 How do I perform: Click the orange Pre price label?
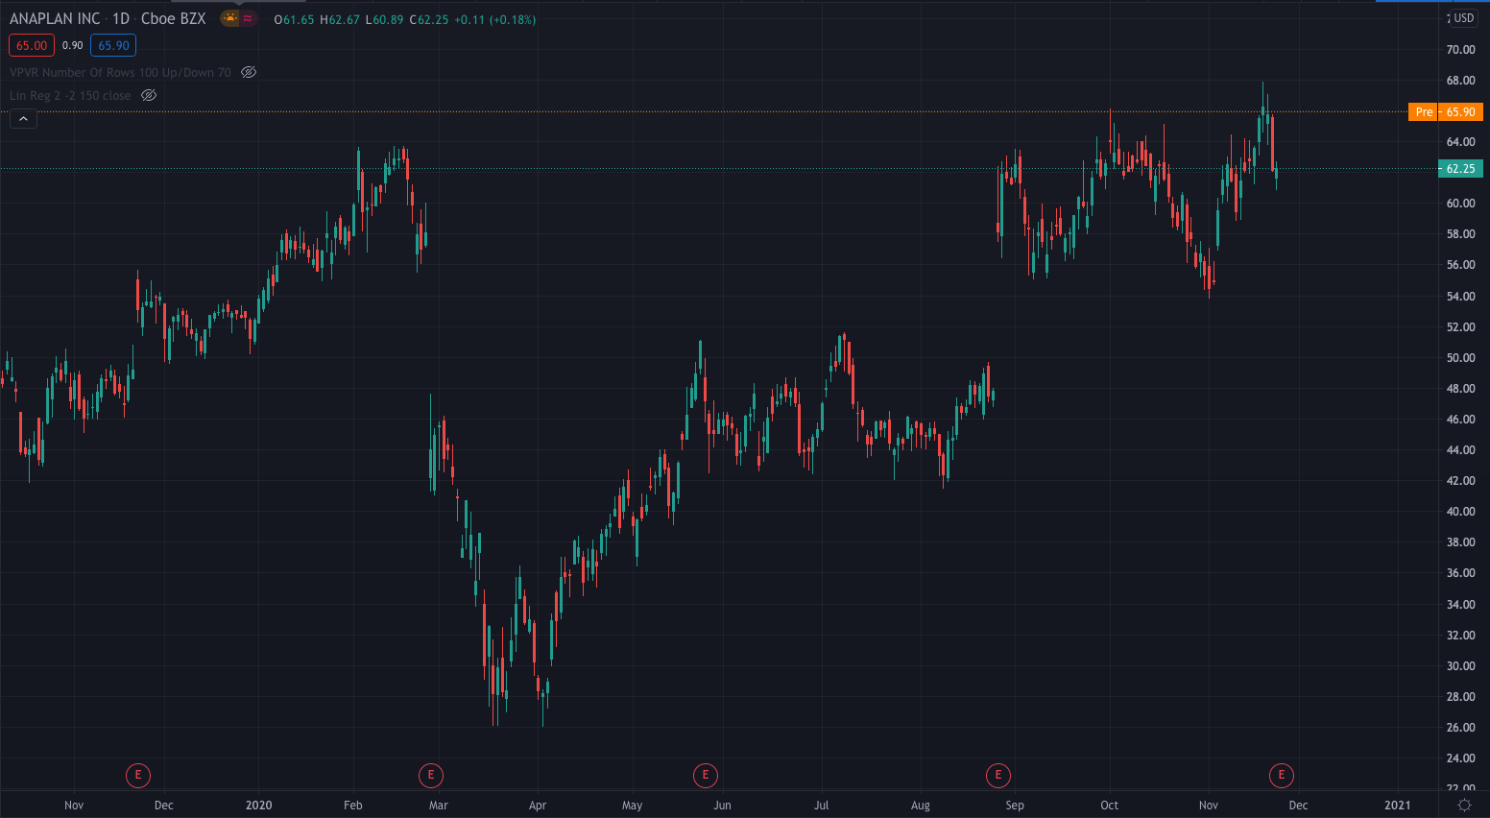pyautogui.click(x=1424, y=112)
